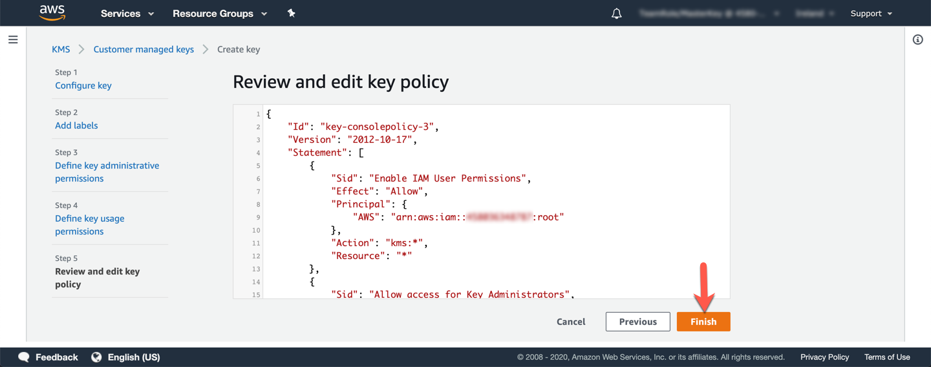Click the Previous button

[637, 322]
